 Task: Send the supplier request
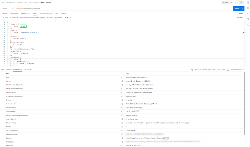[x=237, y=9]
